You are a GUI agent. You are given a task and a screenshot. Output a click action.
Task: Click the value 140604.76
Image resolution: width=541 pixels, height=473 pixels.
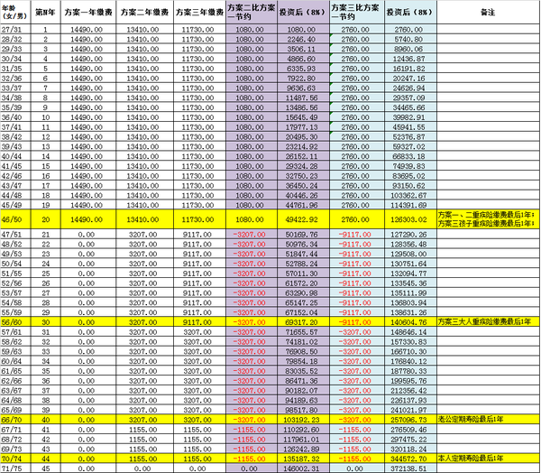(x=410, y=322)
